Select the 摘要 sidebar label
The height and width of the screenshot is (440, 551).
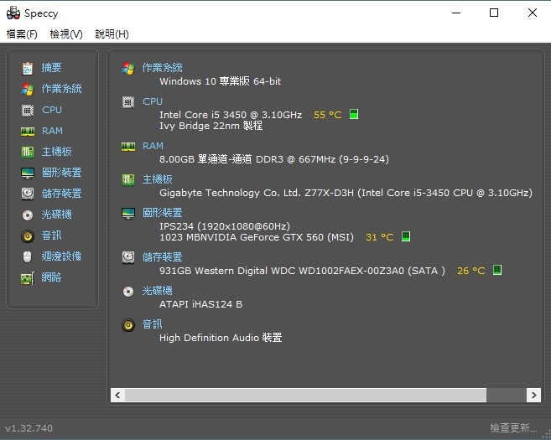click(x=51, y=67)
